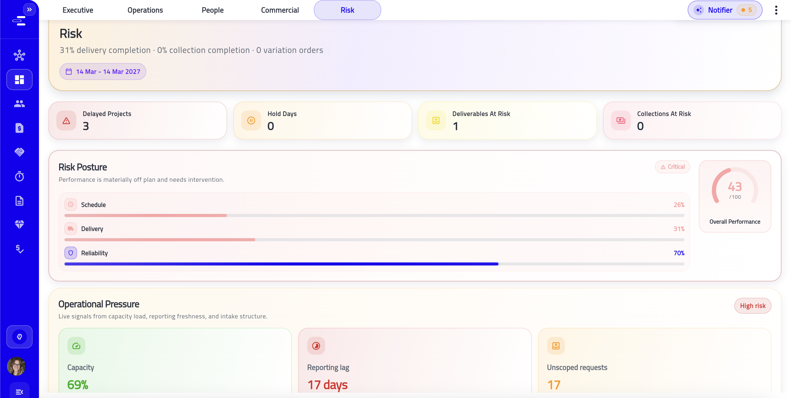
Task: Toggle the Notifier panel
Action: (x=724, y=10)
